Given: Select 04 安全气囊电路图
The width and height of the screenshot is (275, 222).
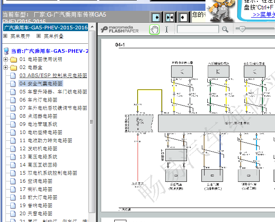Looking at the screenshot, I should [x=41, y=83].
